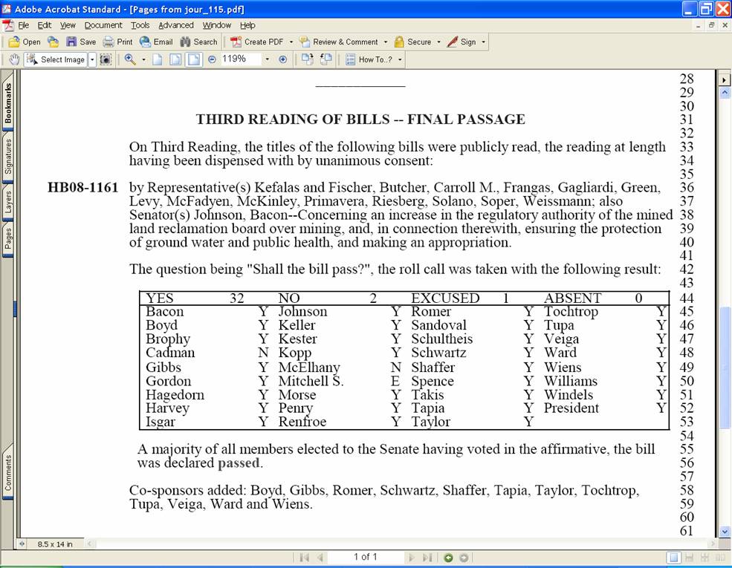
Task: Click the open web page icon next to Open
Action: pos(54,42)
